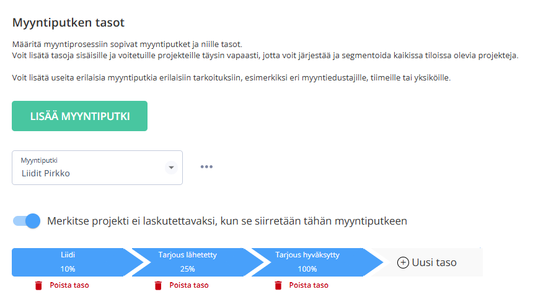
Task: Click the LISÄÄ MYYNTIPUTKI button
Action: tap(79, 116)
